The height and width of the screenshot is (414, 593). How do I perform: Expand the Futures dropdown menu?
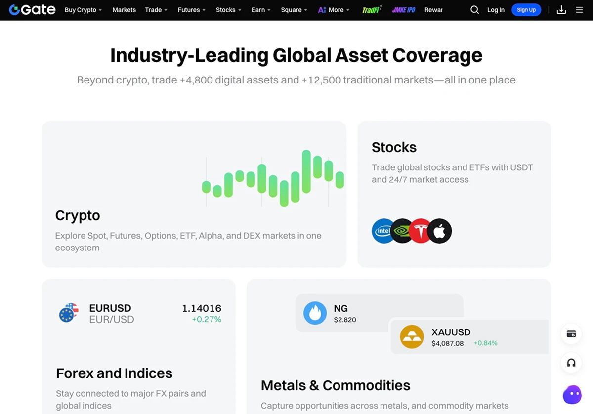[x=192, y=10]
